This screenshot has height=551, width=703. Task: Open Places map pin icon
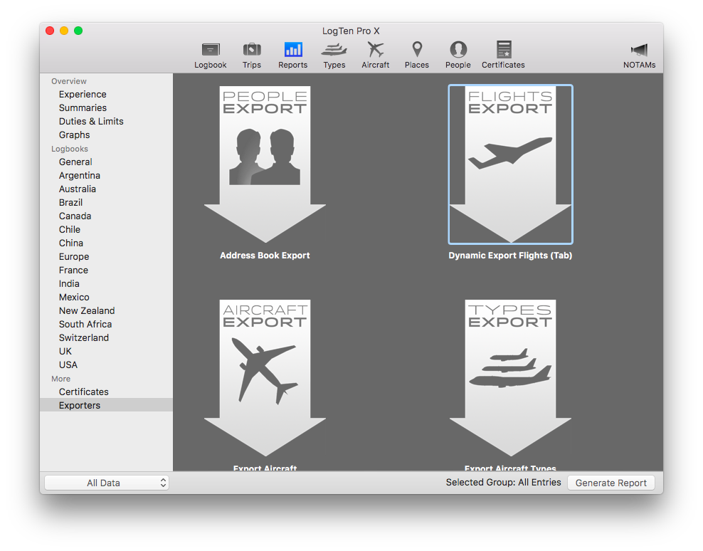coord(417,51)
